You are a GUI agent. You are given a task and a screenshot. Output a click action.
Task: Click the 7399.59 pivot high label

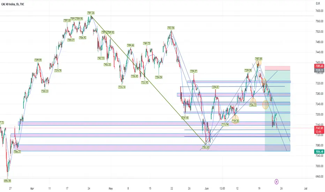pos(38,60)
